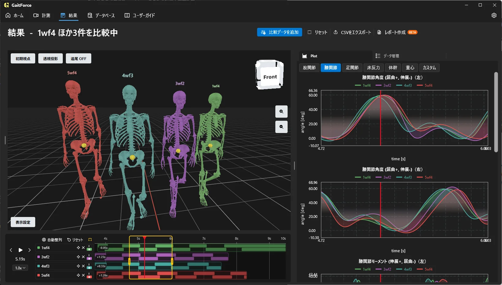Click the +1.23s offset label on 3wf2 track
The height and width of the screenshot is (285, 502).
tap(101, 257)
